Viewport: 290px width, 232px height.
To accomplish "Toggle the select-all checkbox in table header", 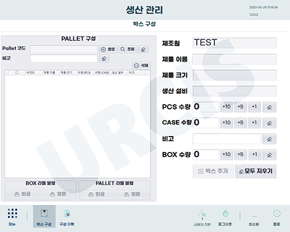I will 17,72.
